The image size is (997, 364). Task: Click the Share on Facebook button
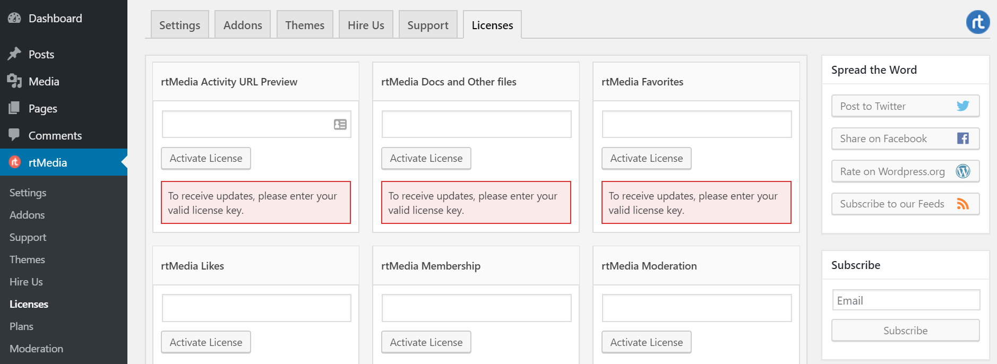click(x=905, y=138)
